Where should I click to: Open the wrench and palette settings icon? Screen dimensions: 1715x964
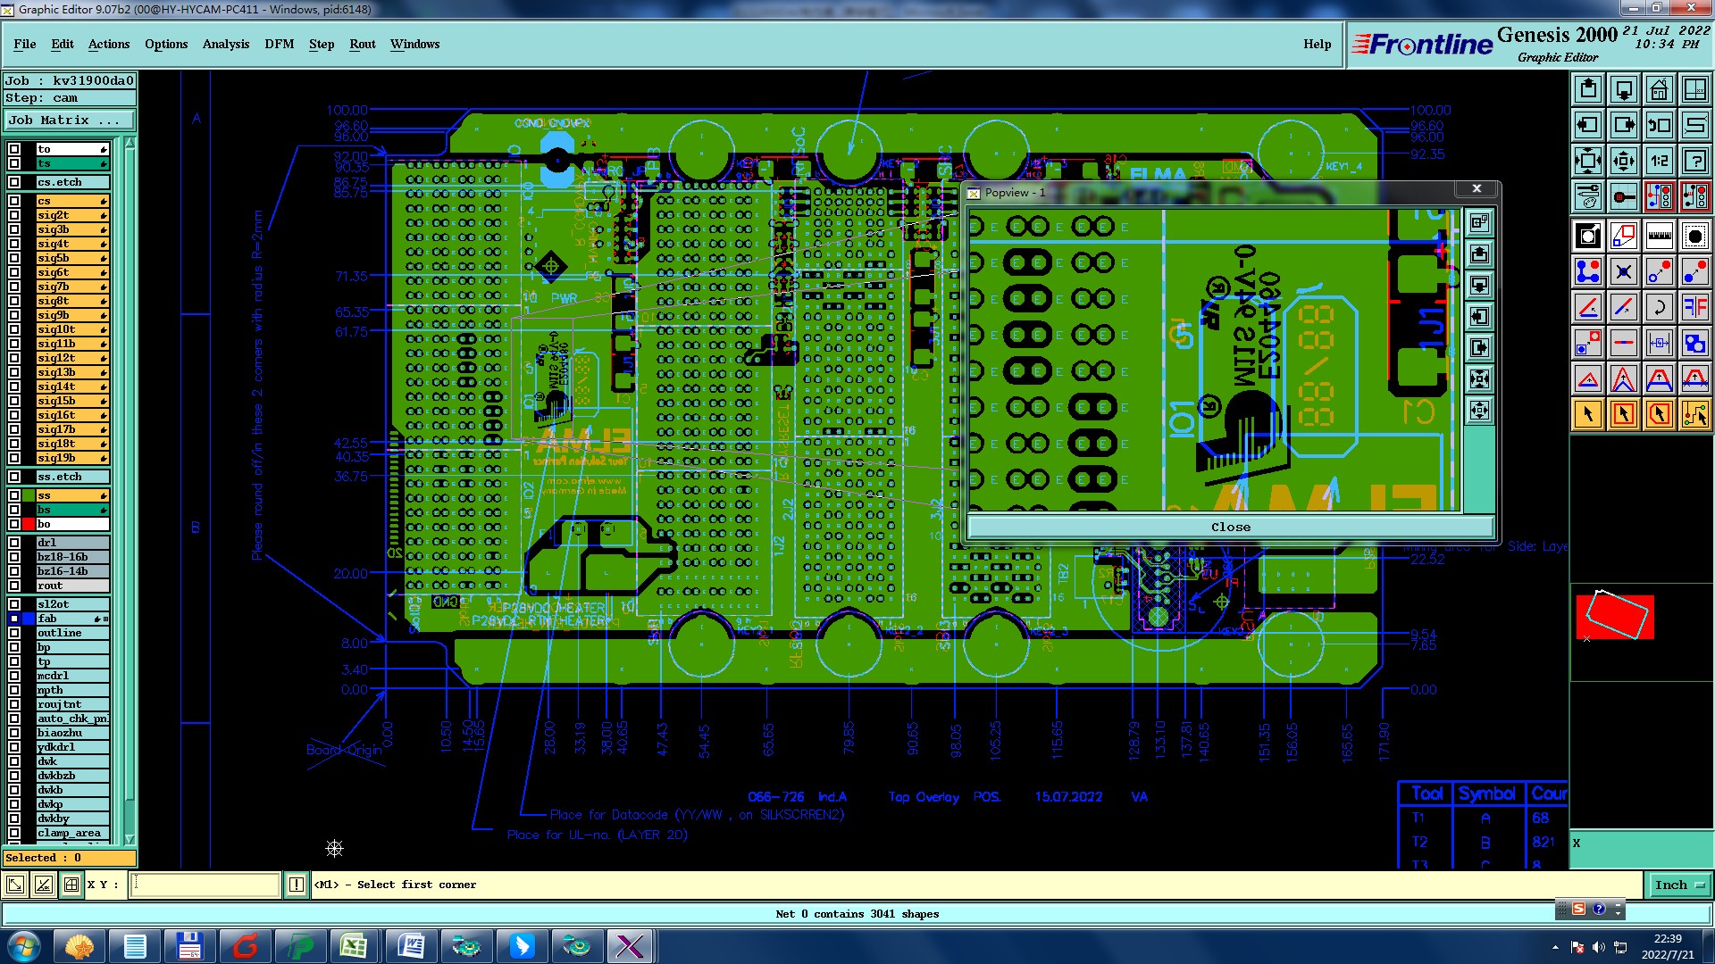point(1588,196)
